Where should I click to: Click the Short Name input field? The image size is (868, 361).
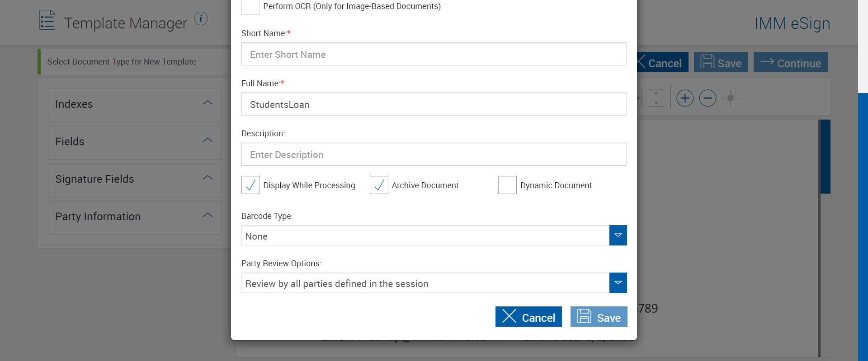[x=434, y=54]
